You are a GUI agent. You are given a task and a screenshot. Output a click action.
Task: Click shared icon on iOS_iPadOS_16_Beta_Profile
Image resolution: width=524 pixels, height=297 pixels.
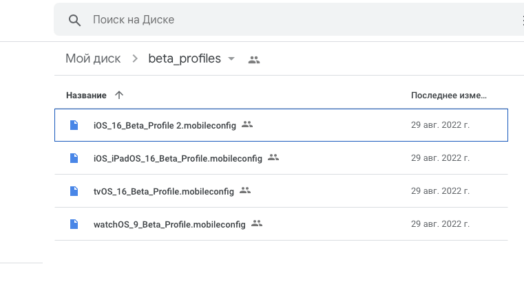pyautogui.click(x=273, y=157)
